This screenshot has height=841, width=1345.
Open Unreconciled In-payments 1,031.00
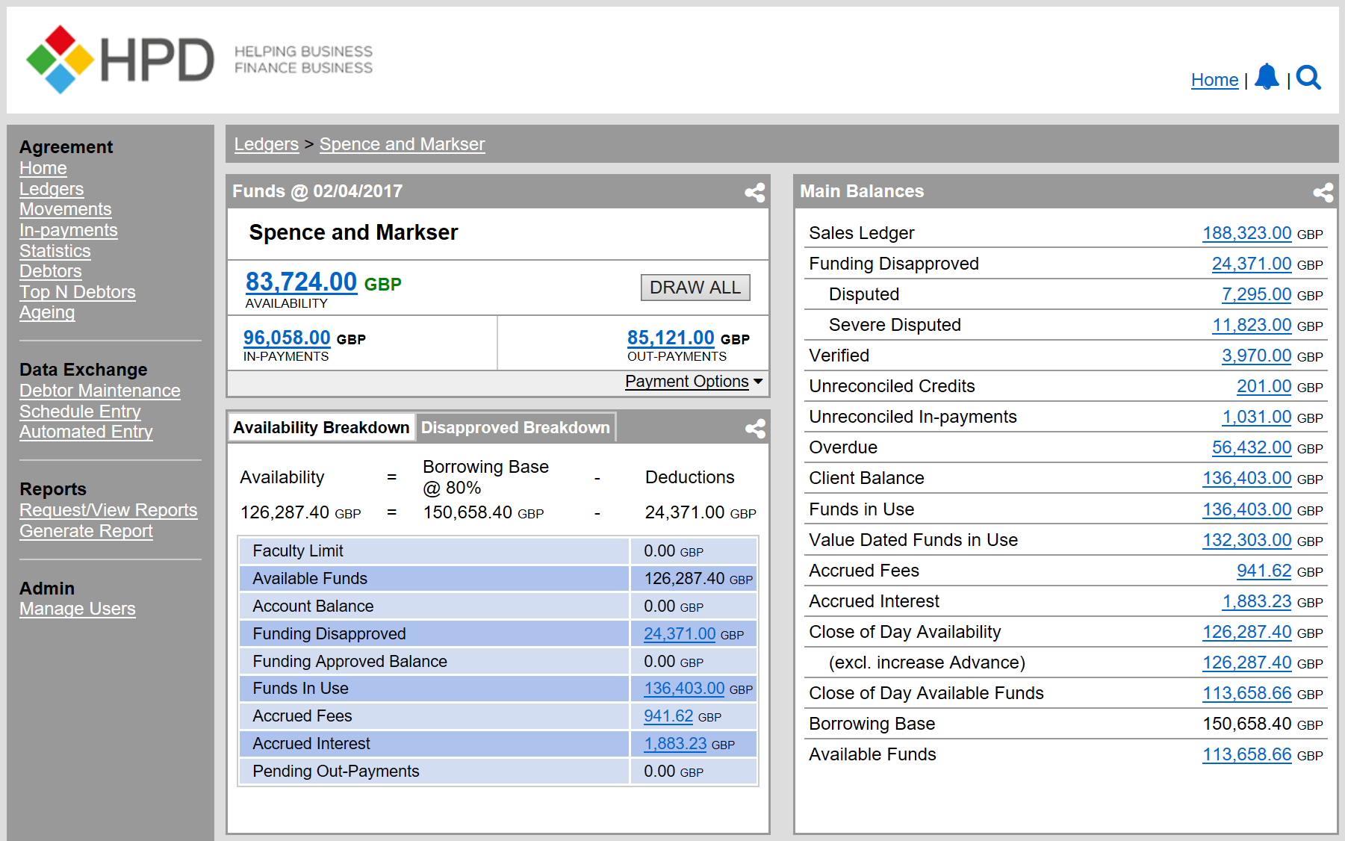click(x=1257, y=417)
